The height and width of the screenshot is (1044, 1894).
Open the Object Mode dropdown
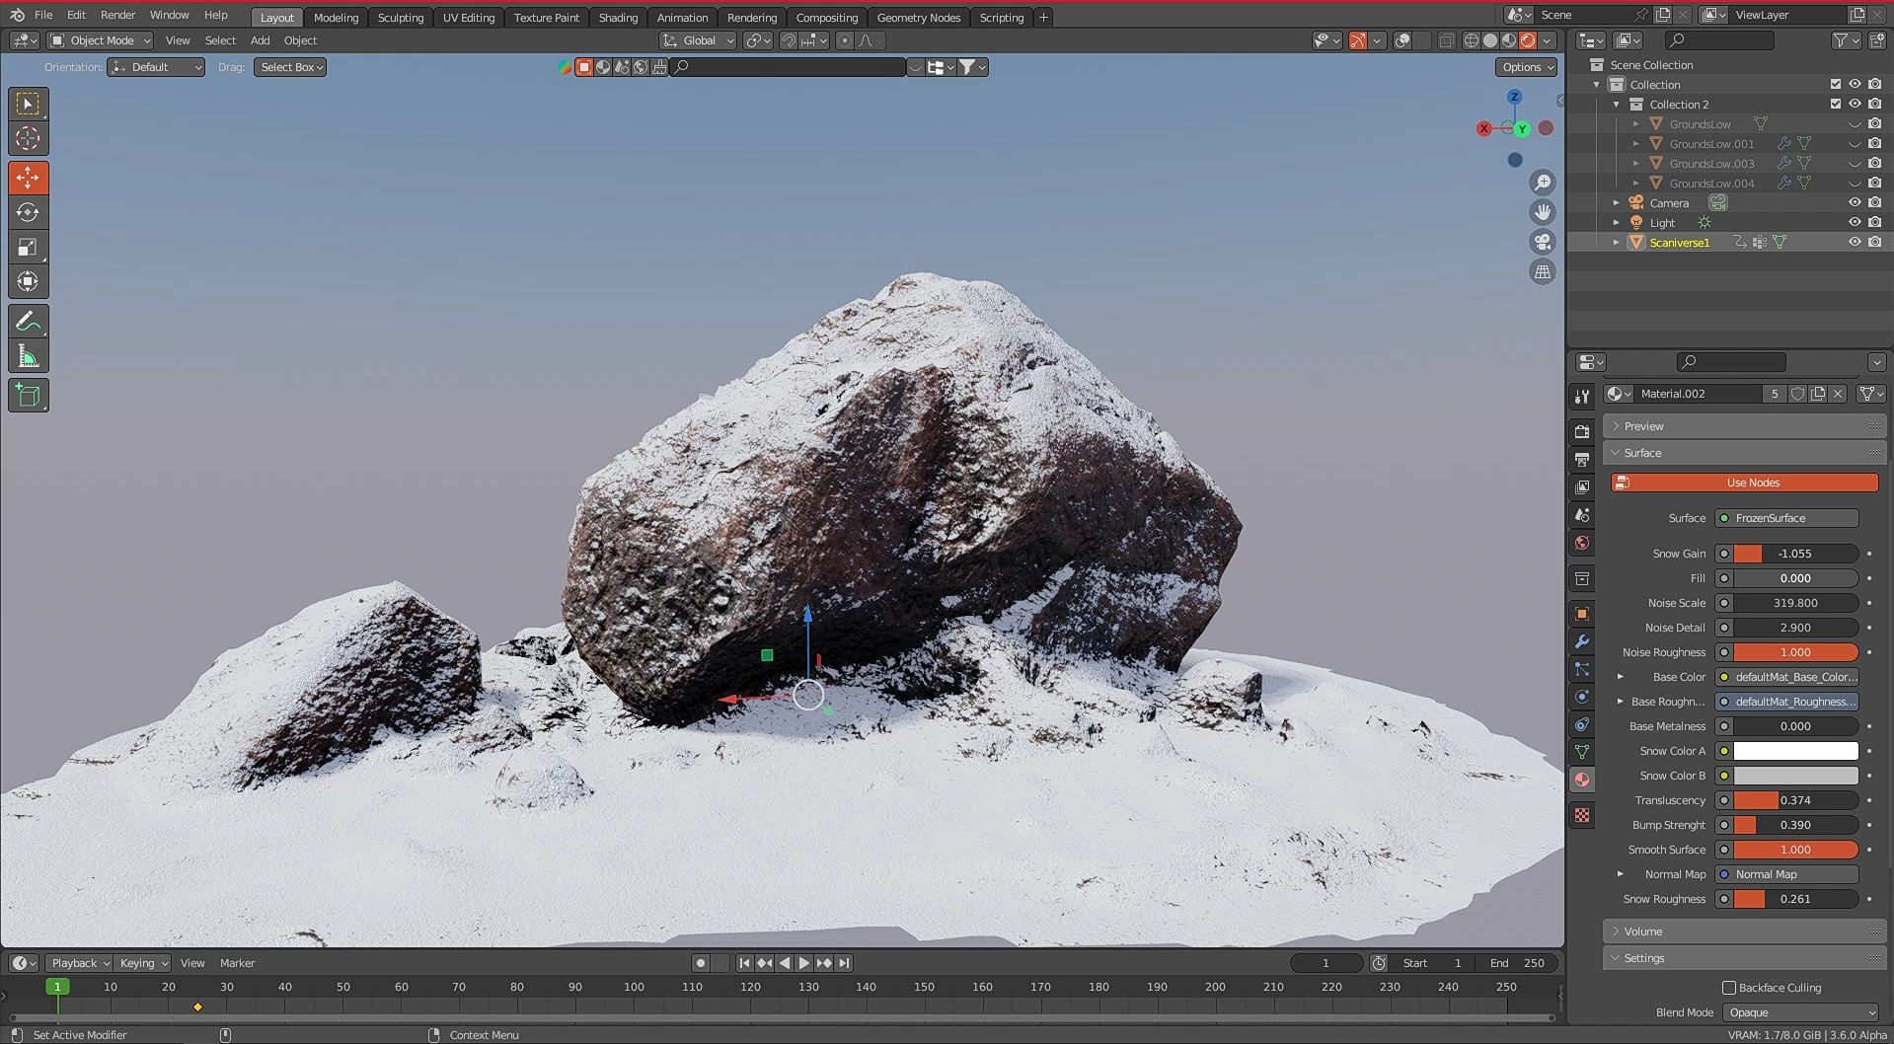[x=99, y=40]
